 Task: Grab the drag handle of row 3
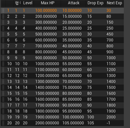3,22
